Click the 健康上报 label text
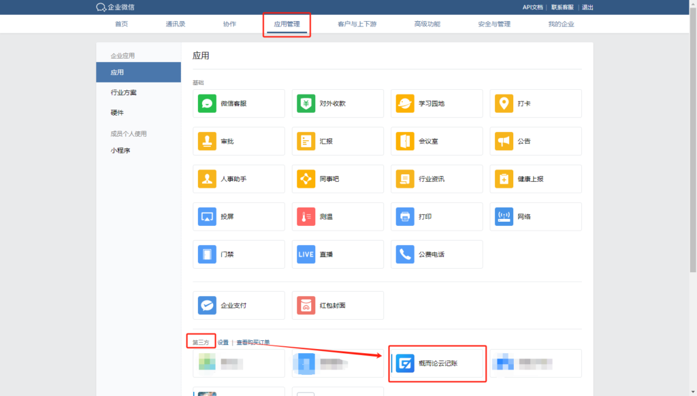This screenshot has width=697, height=396. point(530,179)
